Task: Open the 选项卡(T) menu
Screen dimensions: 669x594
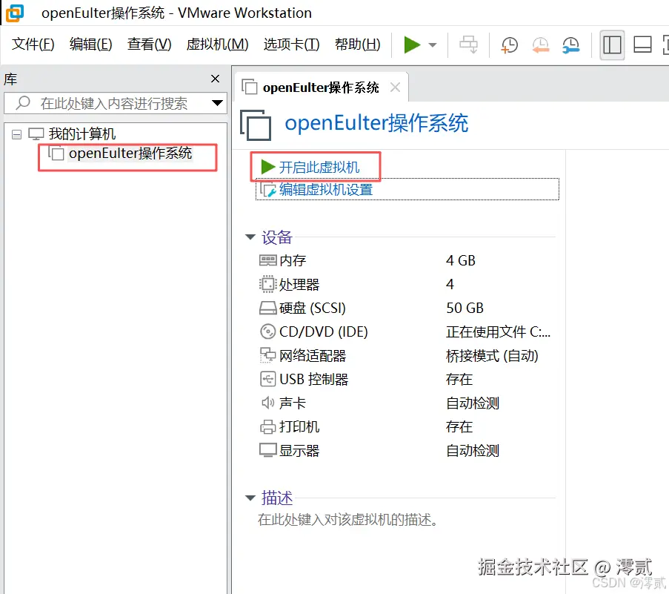Action: [291, 44]
